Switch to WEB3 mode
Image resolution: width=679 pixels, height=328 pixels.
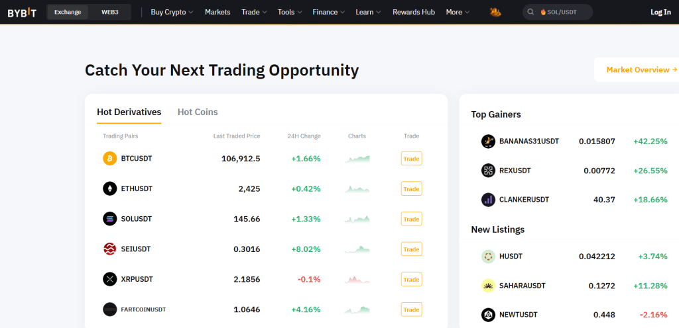click(110, 12)
